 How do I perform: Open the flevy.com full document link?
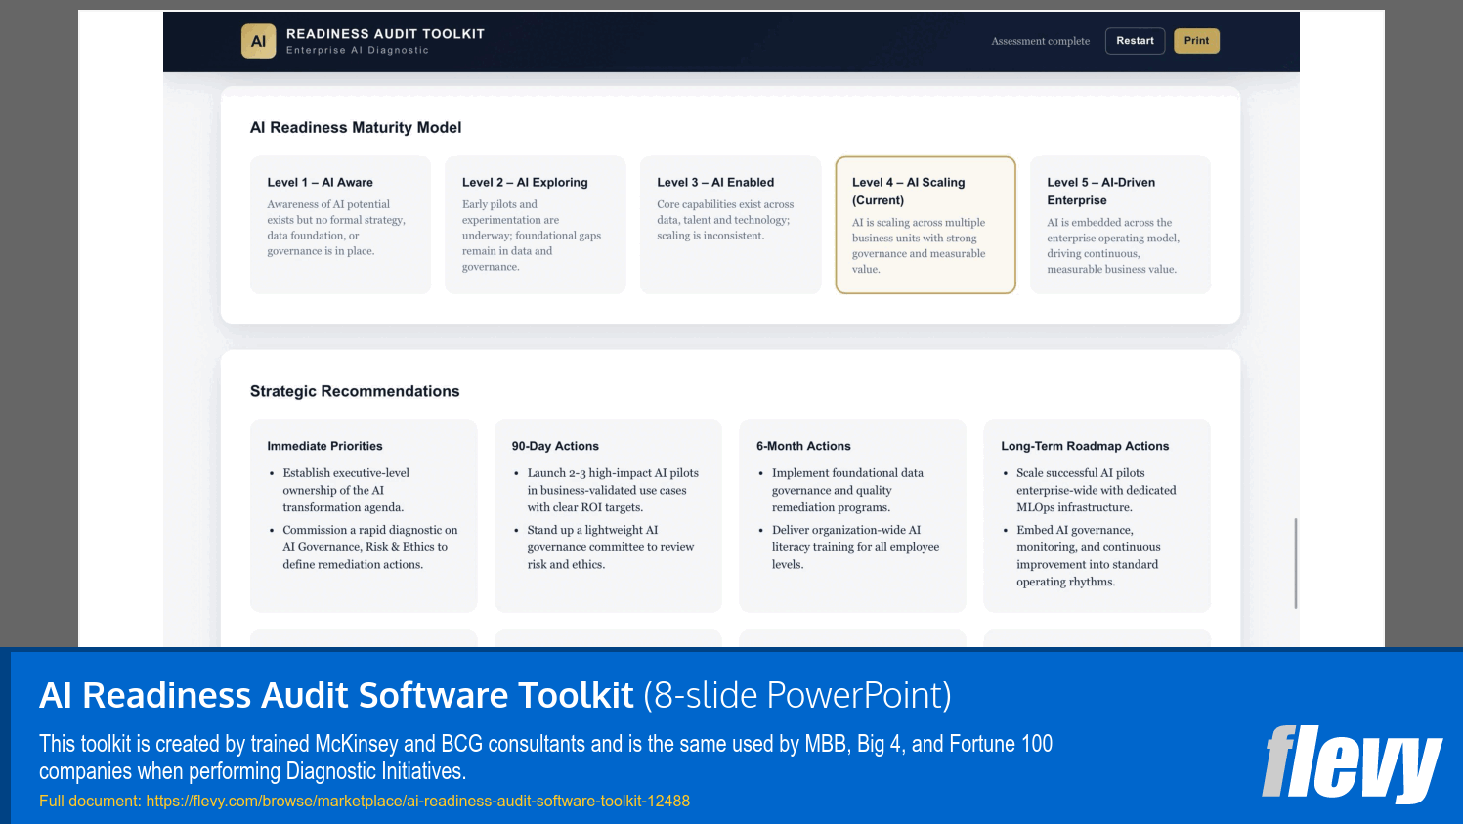[x=417, y=801]
